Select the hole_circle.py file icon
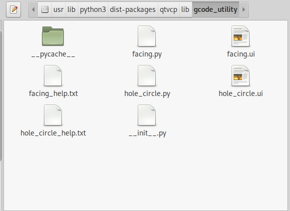The image size is (290, 211). [x=147, y=75]
